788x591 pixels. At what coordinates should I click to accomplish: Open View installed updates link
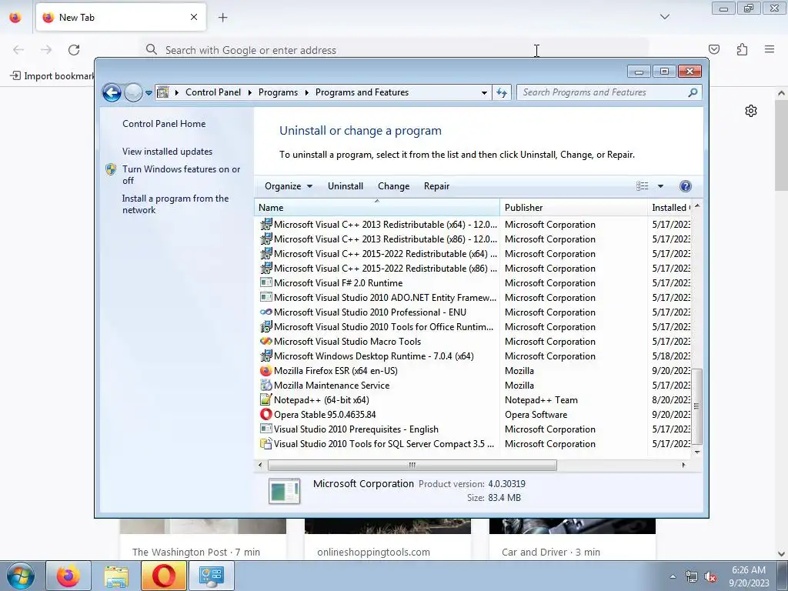click(x=167, y=152)
